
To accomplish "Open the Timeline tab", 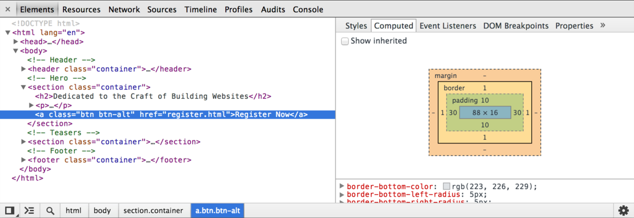I will 201,9.
